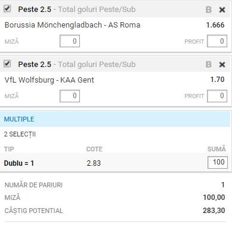
Task: Click the Profit field for Borussia bet
Action: pyautogui.click(x=217, y=41)
